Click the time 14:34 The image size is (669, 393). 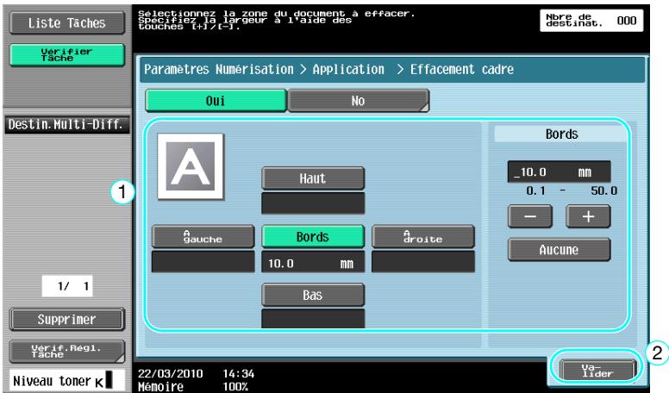point(239,374)
